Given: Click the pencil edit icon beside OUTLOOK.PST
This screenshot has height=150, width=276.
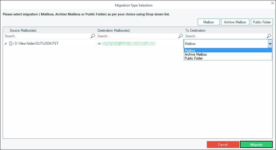Looking at the screenshot, I should pos(6,43).
